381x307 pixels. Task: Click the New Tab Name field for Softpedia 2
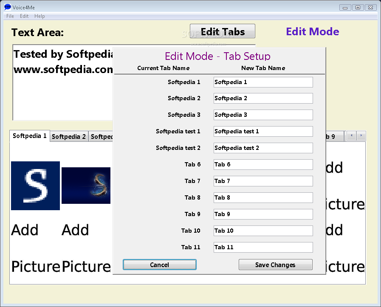coord(263,99)
